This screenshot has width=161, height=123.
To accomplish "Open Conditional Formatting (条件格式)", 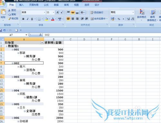I will pos(141,15).
